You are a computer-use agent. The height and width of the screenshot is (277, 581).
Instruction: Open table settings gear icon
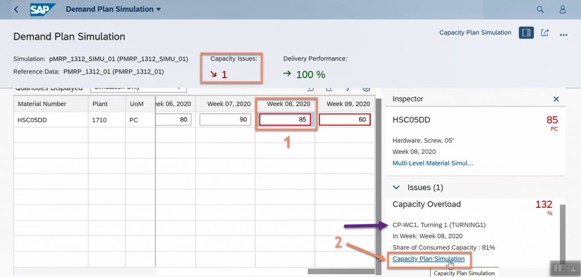367,88
